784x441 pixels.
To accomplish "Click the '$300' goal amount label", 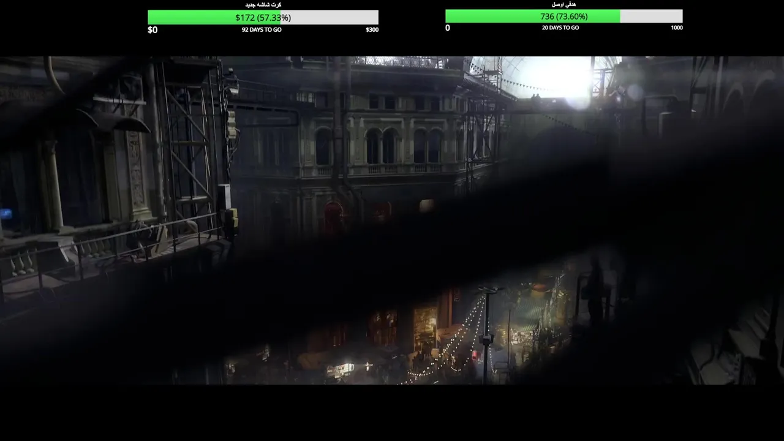I will [x=372, y=29].
